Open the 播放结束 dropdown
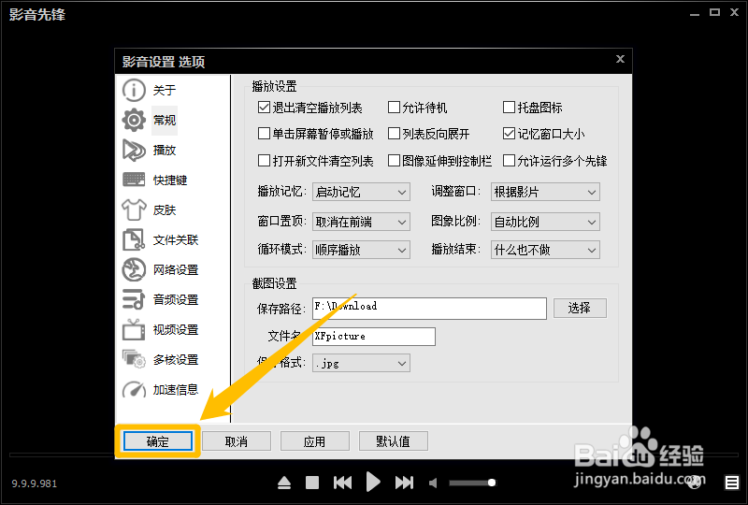This screenshot has height=505, width=748. coord(545,250)
